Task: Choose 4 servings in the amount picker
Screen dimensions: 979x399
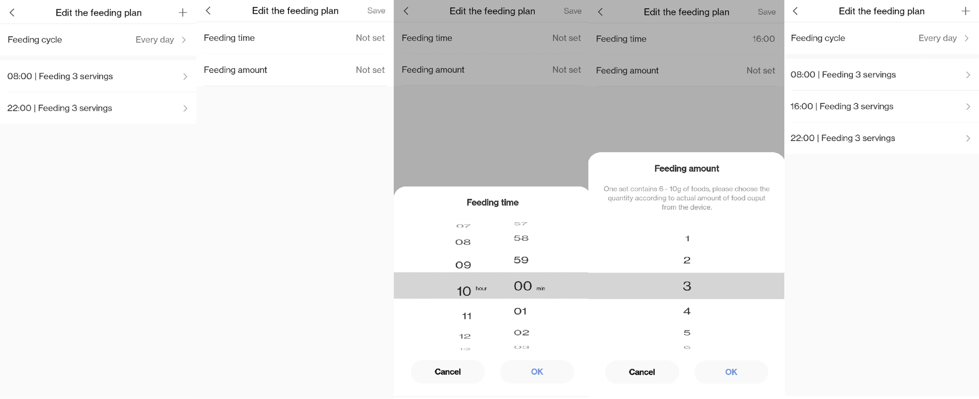Action: click(687, 311)
